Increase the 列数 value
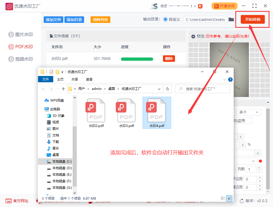The height and width of the screenshot is (207, 273). click(259, 168)
